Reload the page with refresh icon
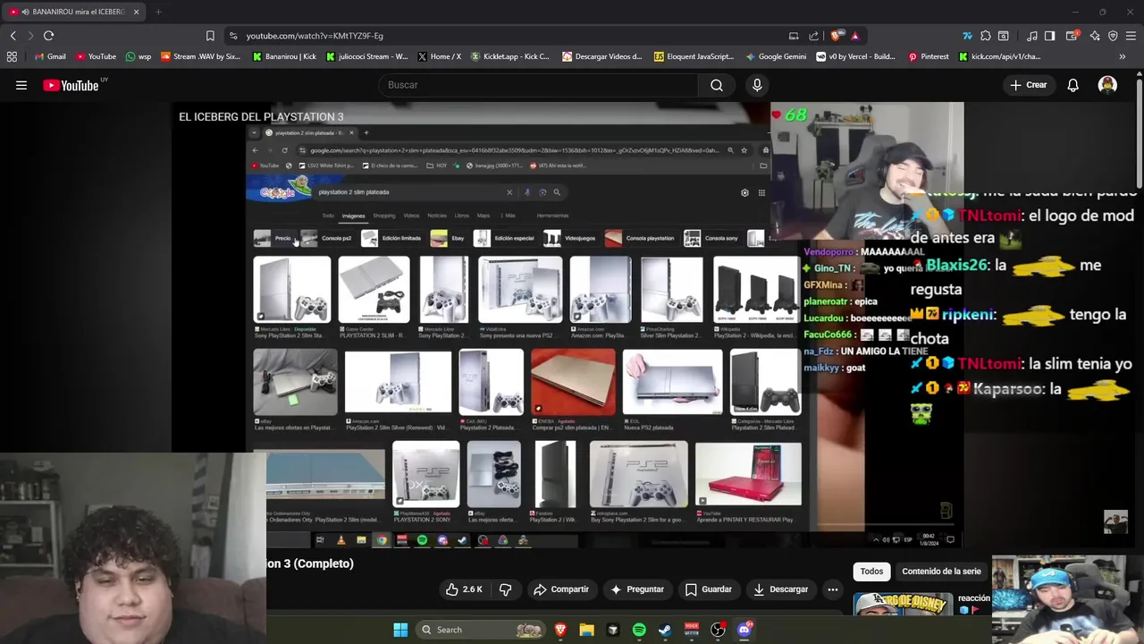This screenshot has height=644, width=1144. click(48, 36)
